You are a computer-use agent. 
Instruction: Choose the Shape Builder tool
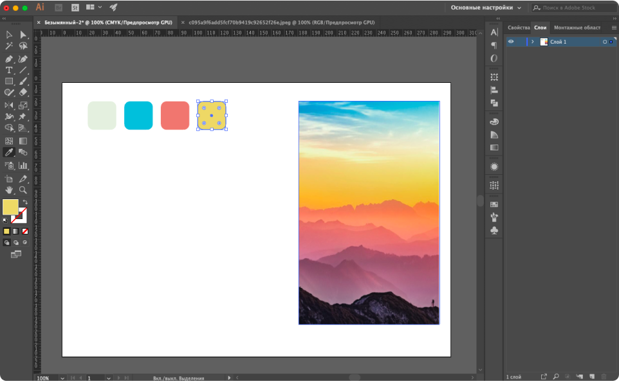point(8,128)
